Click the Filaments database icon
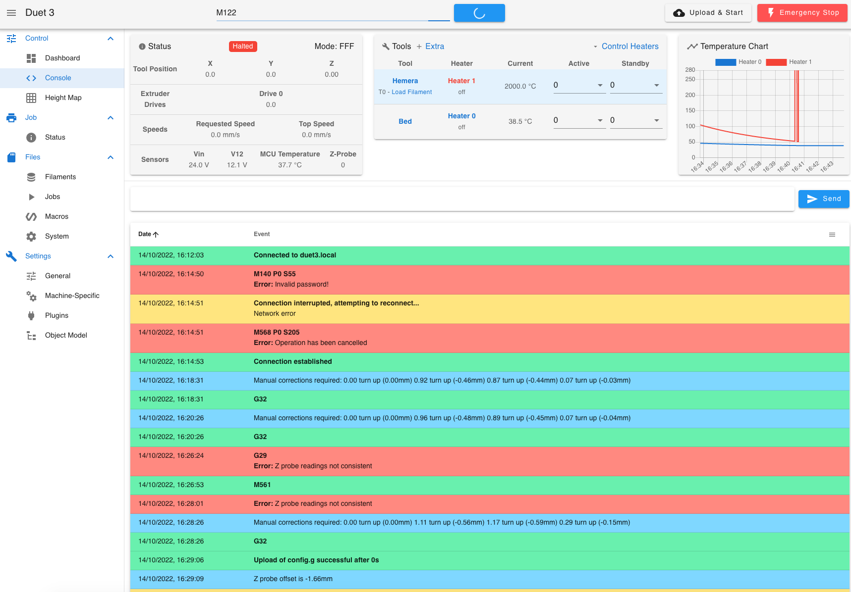851x592 pixels. 31,177
